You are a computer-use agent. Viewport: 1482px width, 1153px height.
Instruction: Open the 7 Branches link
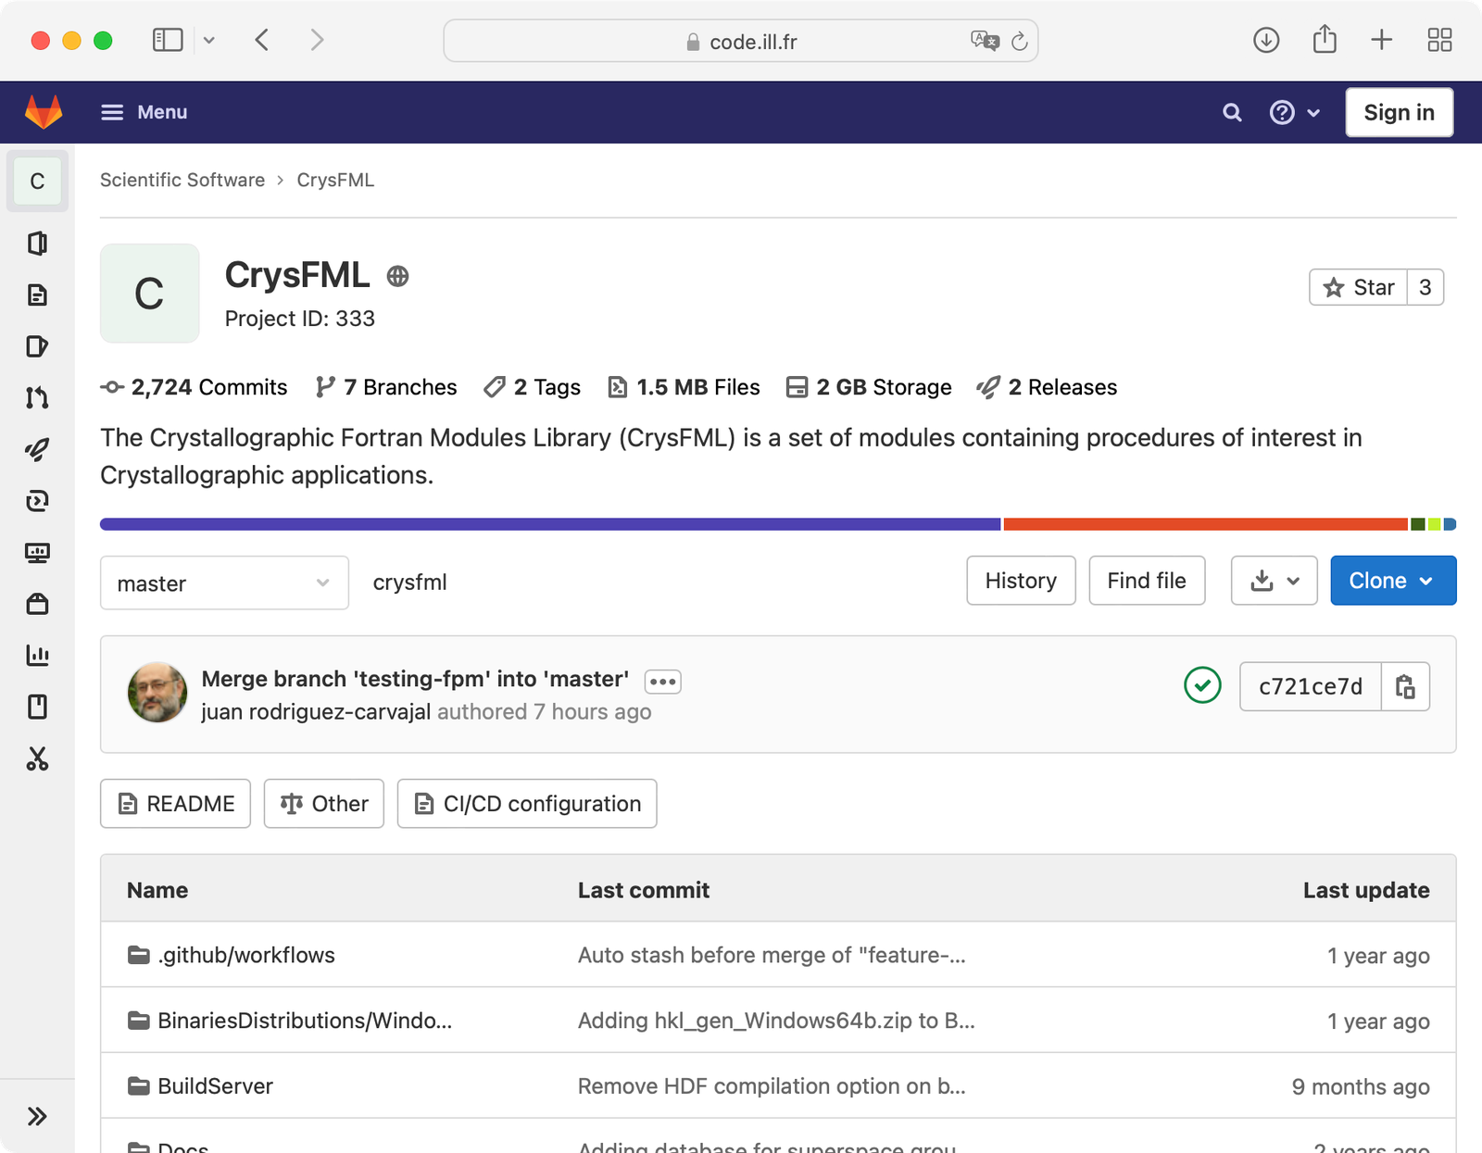(386, 387)
